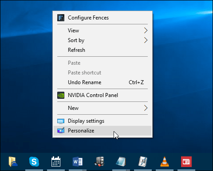The height and width of the screenshot is (171, 213).
Task: Open File Explorer with OneDrive icon in taskbar
Action: (x=13, y=162)
